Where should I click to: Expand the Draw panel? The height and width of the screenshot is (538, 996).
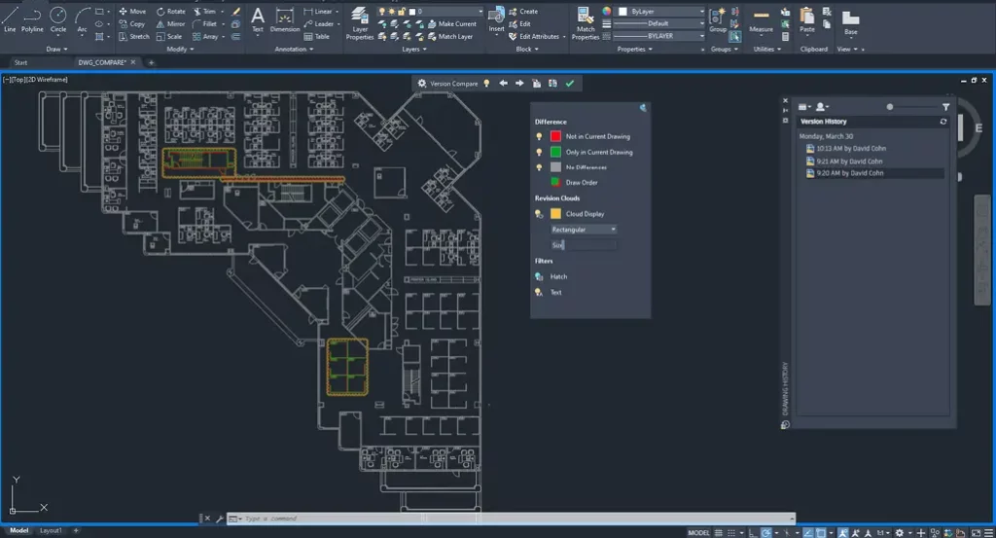pyautogui.click(x=56, y=49)
